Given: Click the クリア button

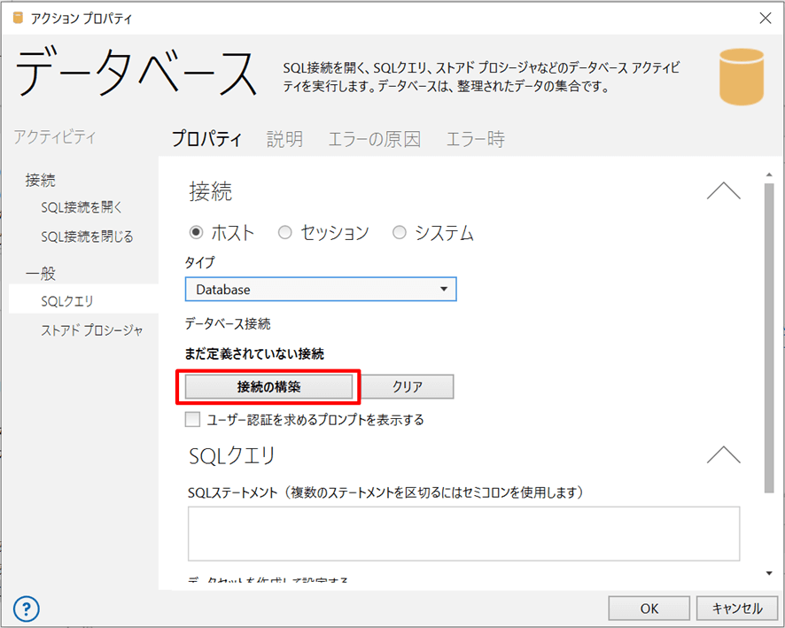Looking at the screenshot, I should (x=407, y=386).
